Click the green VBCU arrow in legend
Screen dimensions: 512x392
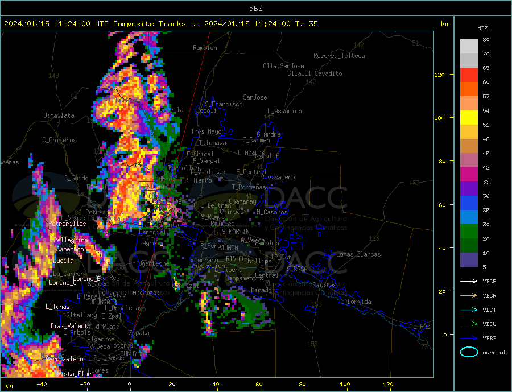[469, 324]
